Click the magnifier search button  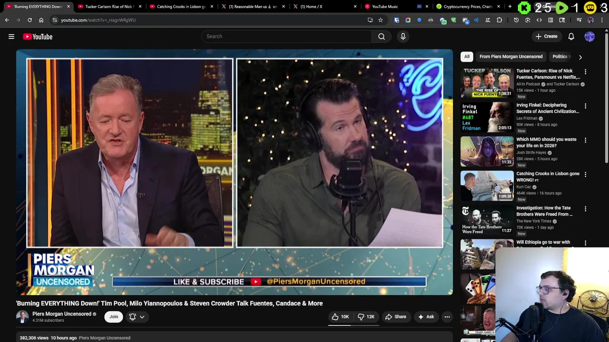tap(382, 36)
